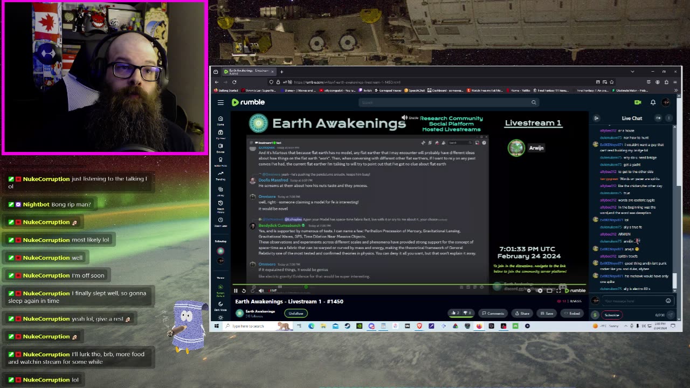Pause the video player
Screen dimensions: 690x388
click(236, 290)
